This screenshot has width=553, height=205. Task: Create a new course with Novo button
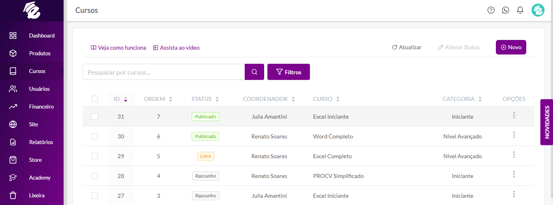(511, 47)
